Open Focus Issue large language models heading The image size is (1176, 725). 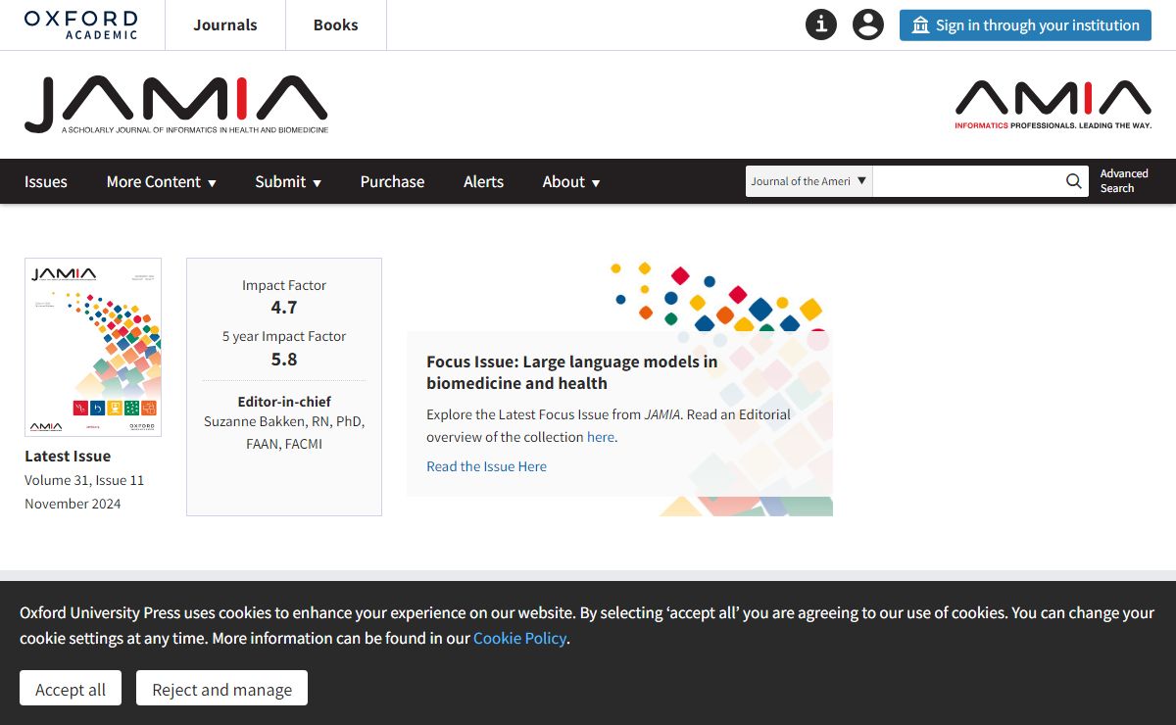pos(571,372)
